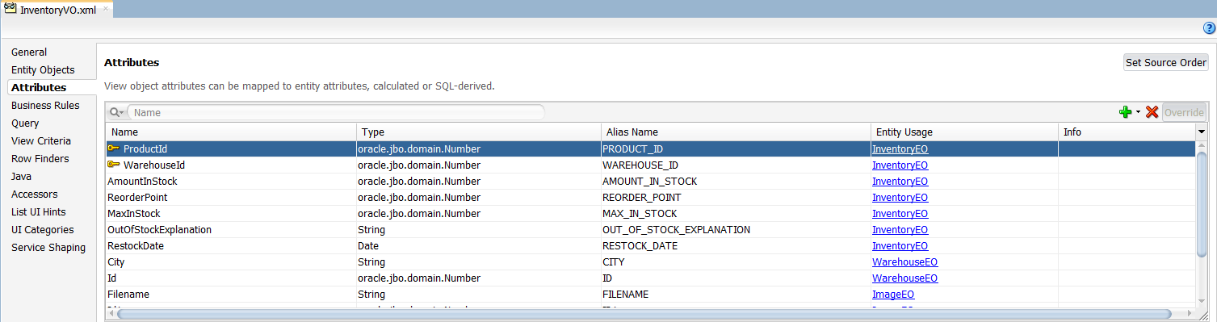
Task: Select the Id attribute name cell
Action: [x=231, y=278]
